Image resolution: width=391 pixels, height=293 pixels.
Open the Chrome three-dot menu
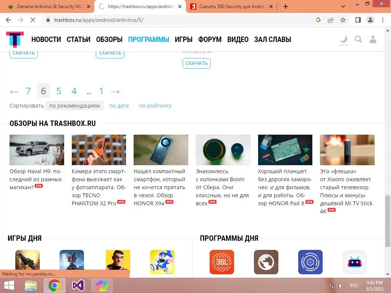pyautogui.click(x=383, y=20)
